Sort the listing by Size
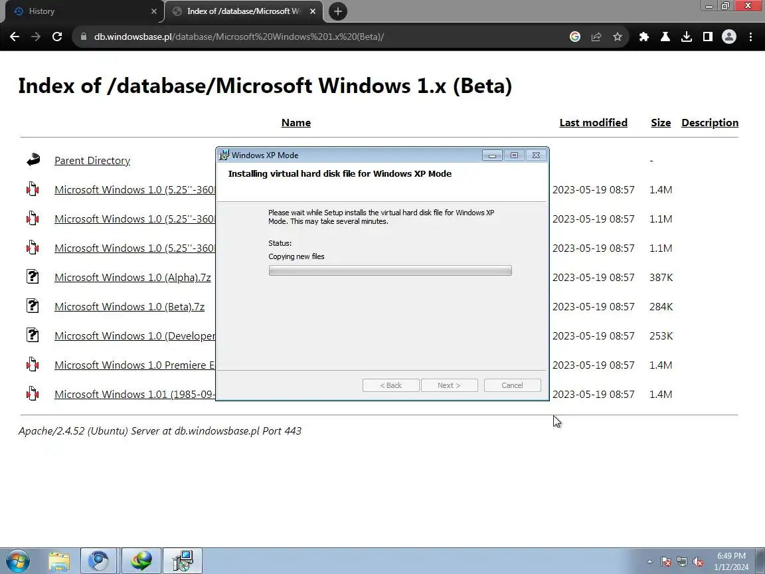This screenshot has width=765, height=574. coord(661,122)
